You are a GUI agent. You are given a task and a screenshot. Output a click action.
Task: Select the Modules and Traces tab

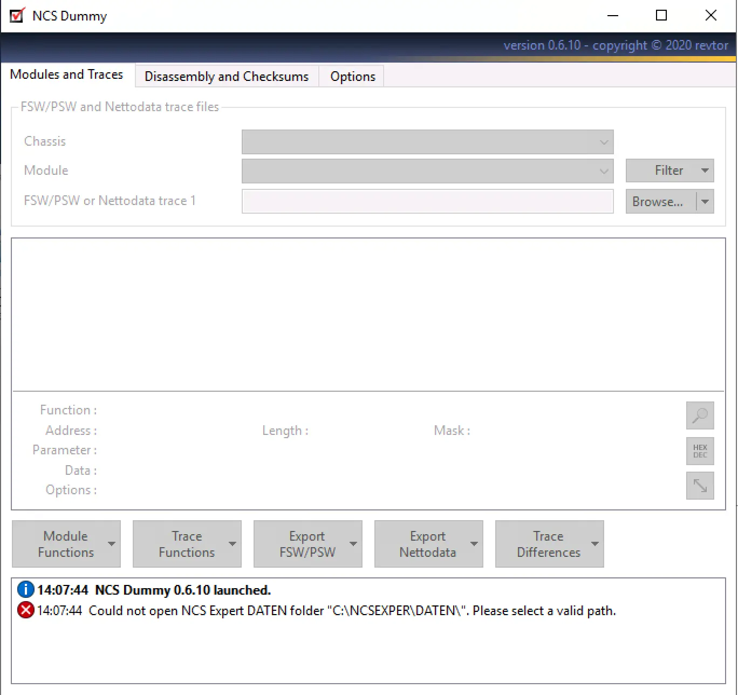click(x=66, y=74)
